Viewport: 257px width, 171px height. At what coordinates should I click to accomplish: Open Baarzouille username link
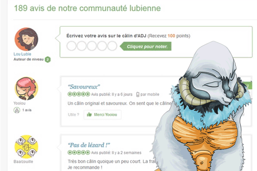pos(23,162)
